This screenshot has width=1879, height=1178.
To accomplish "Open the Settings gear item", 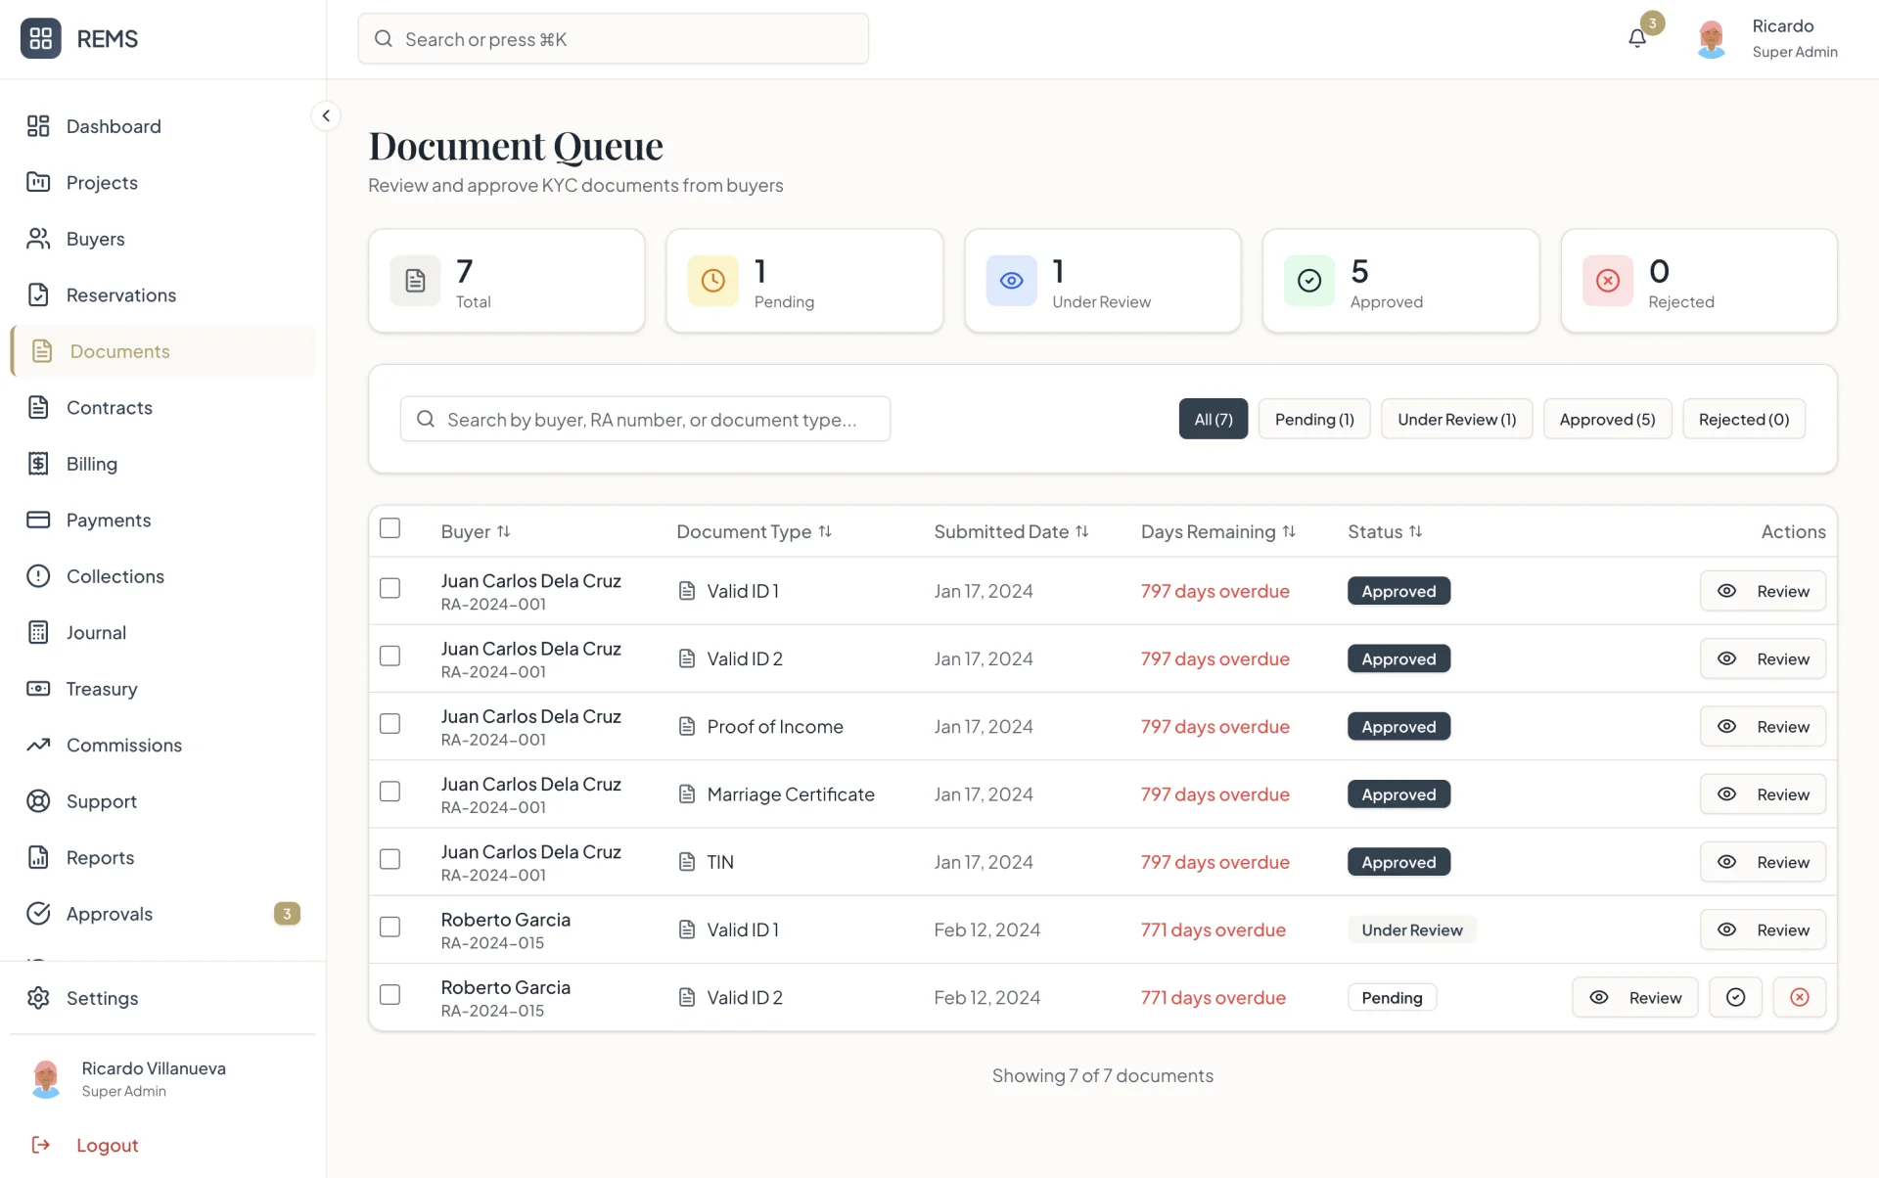I will (x=102, y=998).
